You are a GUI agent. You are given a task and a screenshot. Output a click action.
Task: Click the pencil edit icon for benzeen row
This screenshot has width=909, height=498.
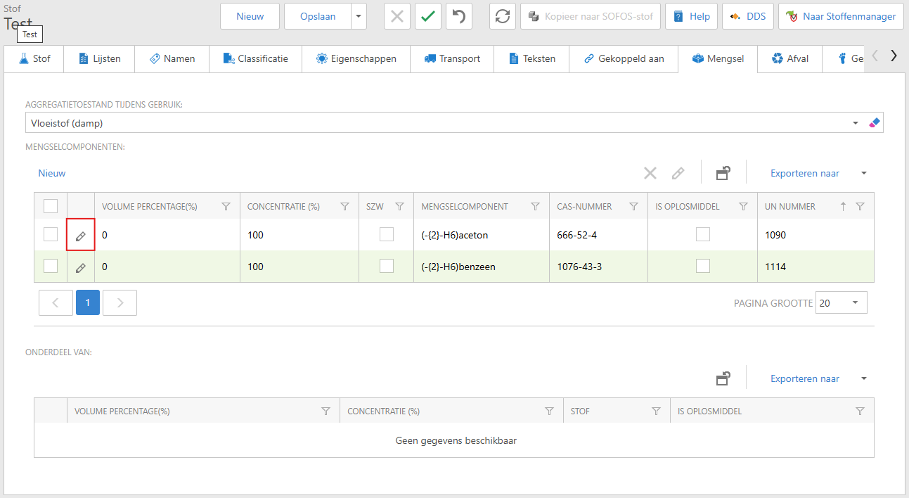[x=81, y=267]
